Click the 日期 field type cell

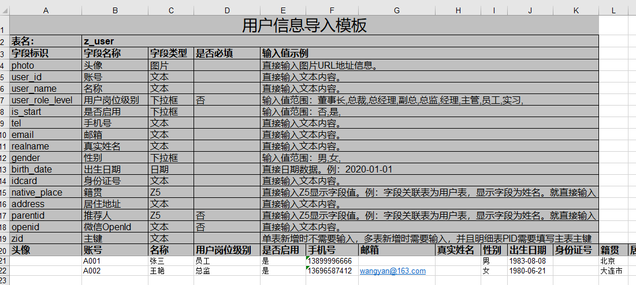coord(171,169)
